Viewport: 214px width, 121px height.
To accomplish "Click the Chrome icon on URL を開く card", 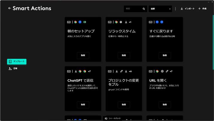I will 157,71.
